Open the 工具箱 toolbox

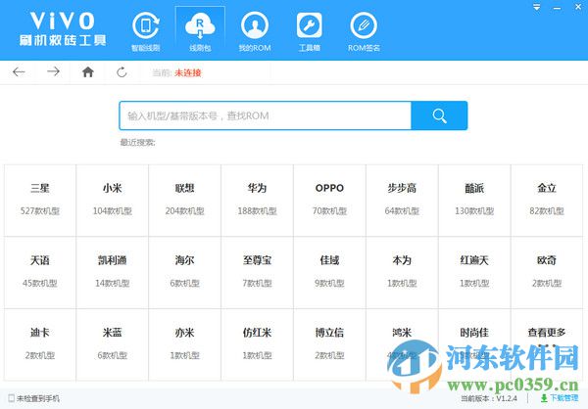pyautogui.click(x=309, y=31)
